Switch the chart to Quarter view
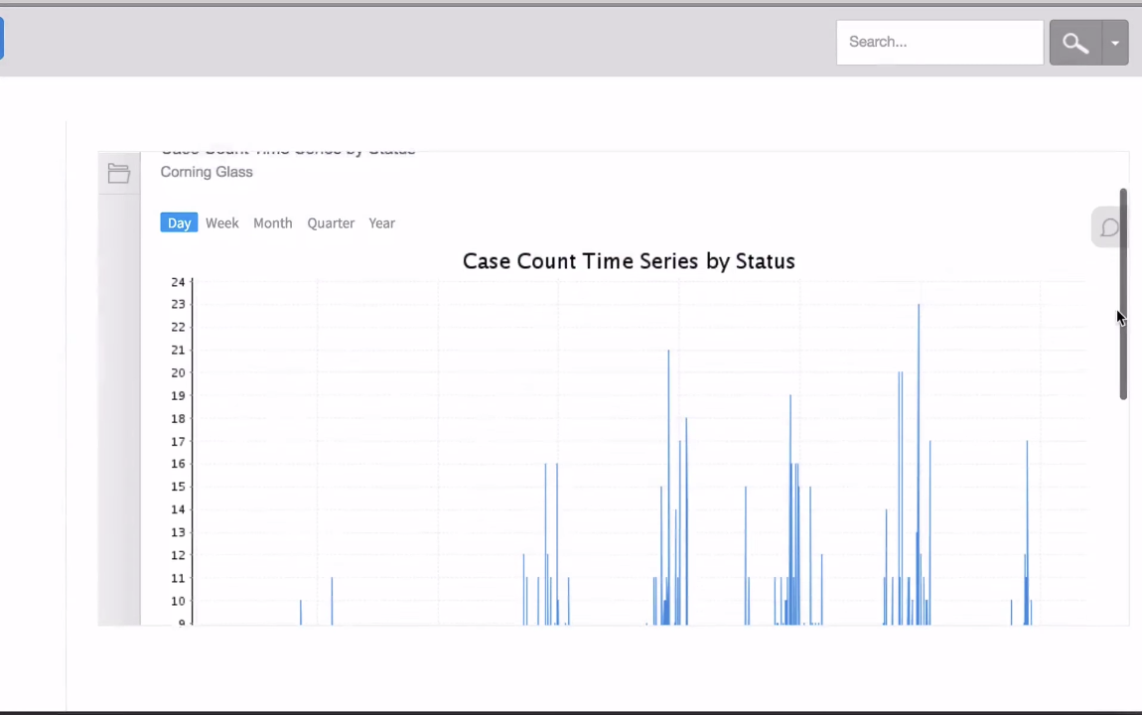 click(331, 222)
